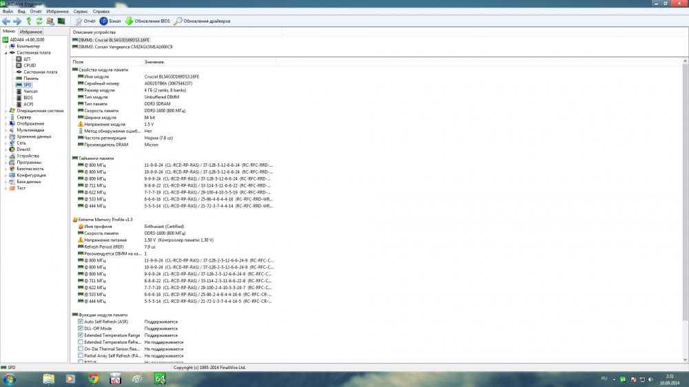The image size is (689, 387).
Task: Select ЦП in the tree
Action: 27,59
